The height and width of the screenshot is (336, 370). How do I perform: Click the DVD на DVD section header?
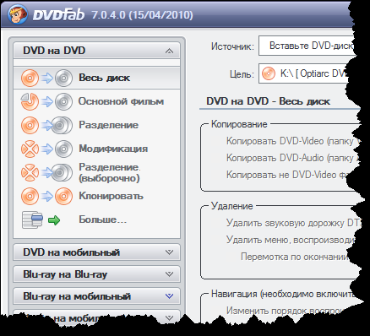pos(96,51)
